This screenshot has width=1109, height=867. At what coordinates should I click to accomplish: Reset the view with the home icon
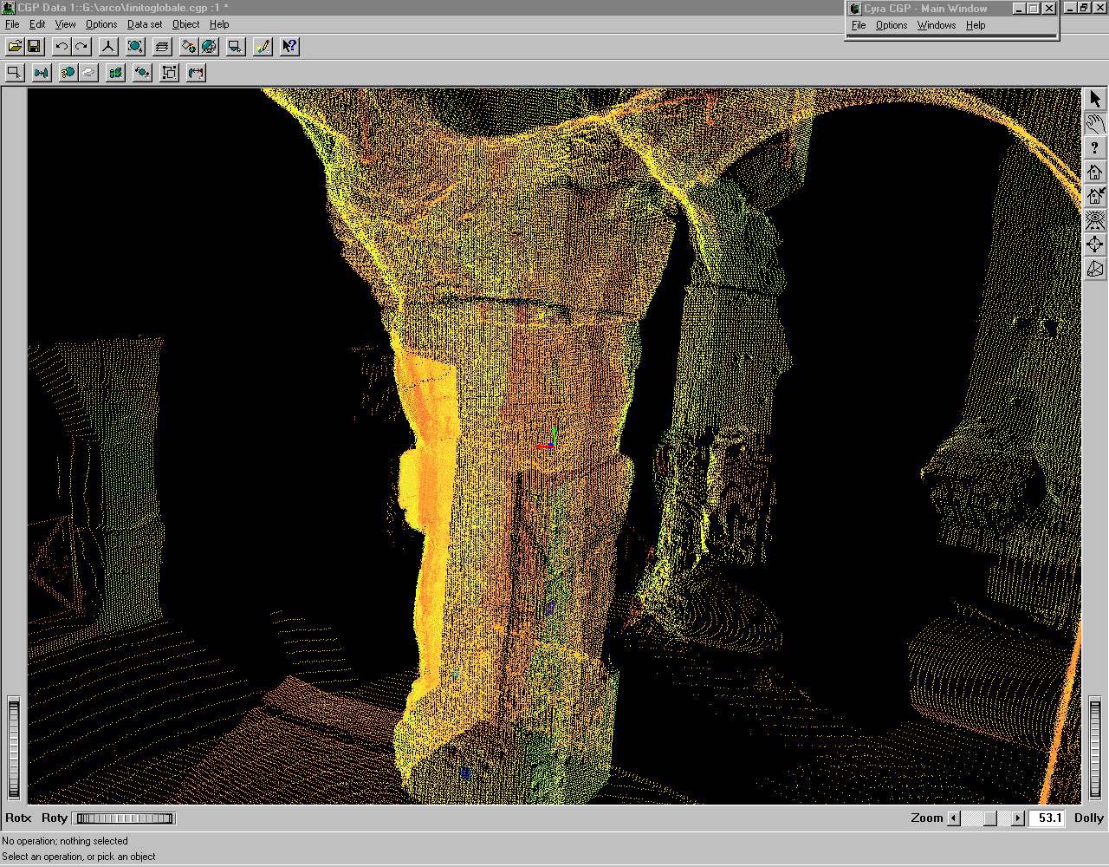1095,173
